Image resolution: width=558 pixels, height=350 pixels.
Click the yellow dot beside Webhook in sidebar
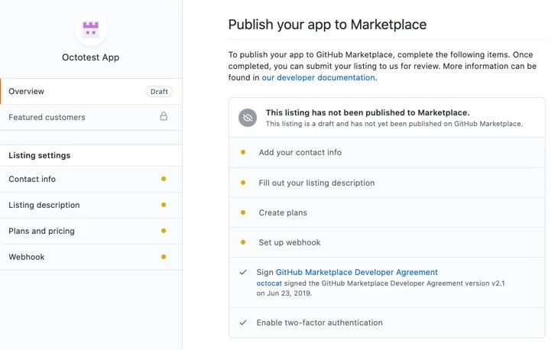click(164, 257)
